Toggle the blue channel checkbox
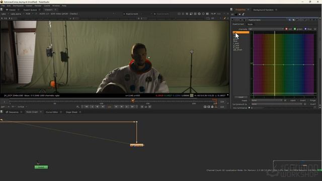This screenshot has height=181, width=322. (305, 29)
